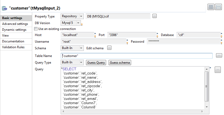The height and width of the screenshot is (115, 224).
Task: Open repository browse button next to DB (MYSQL):cif
Action: tap(155, 16)
